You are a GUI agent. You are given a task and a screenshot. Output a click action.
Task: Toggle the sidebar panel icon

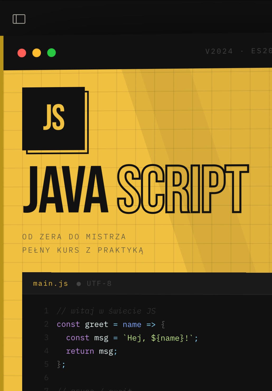19,19
